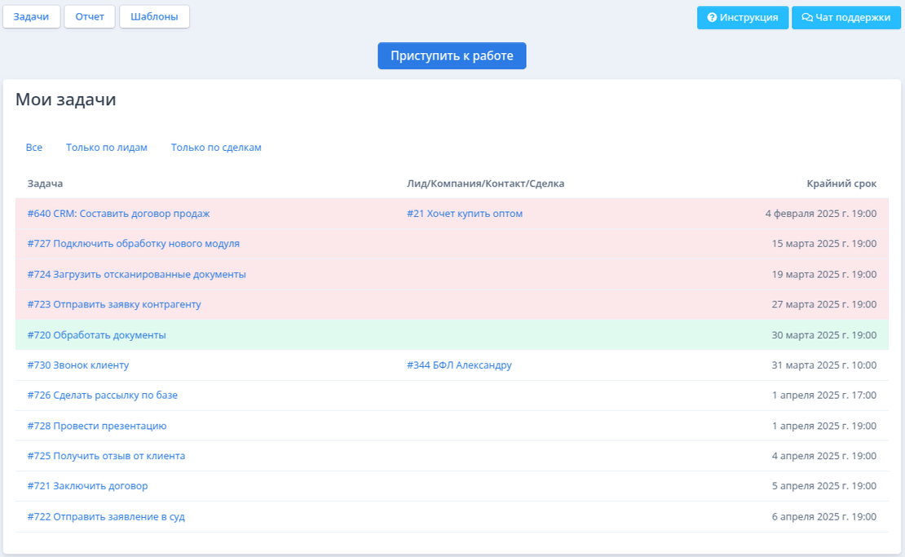Click the question mark icon on Инструкция

coord(712,17)
